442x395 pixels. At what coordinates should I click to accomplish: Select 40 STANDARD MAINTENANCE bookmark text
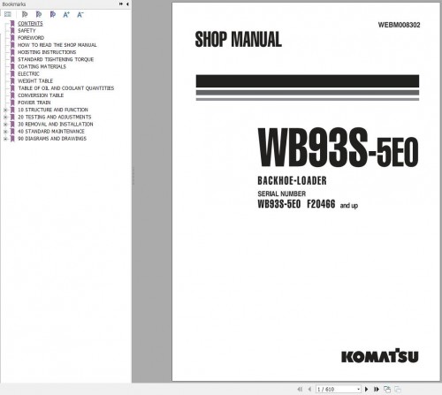point(51,132)
